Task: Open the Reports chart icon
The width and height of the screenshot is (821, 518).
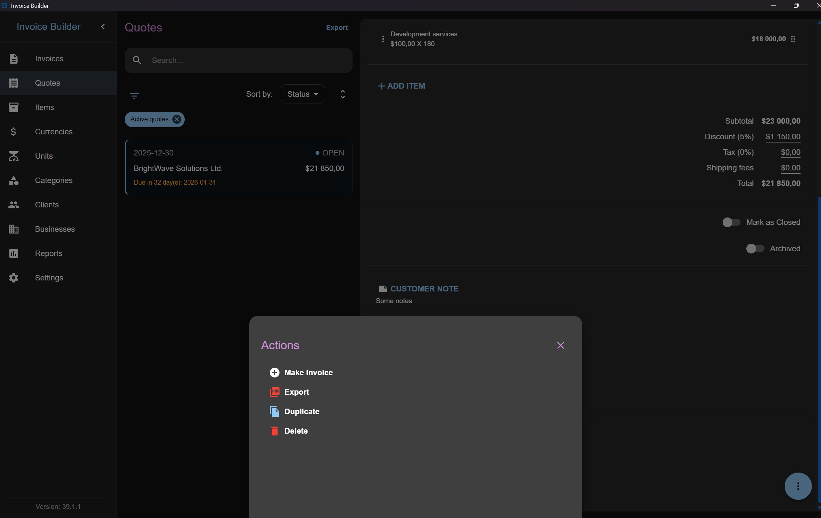Action: click(x=13, y=253)
